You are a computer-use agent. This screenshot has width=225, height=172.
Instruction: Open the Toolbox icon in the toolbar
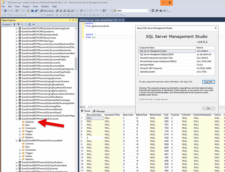(161, 11)
